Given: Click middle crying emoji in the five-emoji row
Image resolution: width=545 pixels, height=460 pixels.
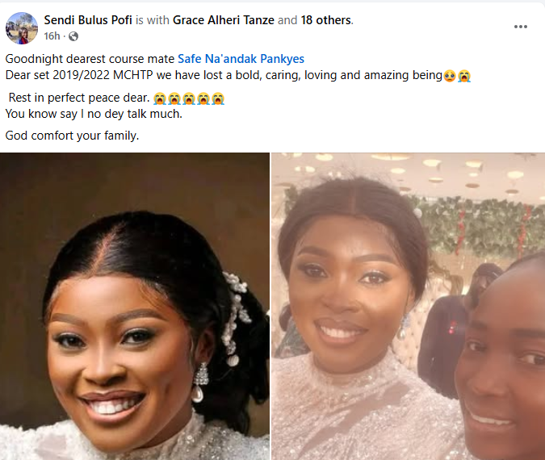Looking at the screenshot, I should 189,98.
